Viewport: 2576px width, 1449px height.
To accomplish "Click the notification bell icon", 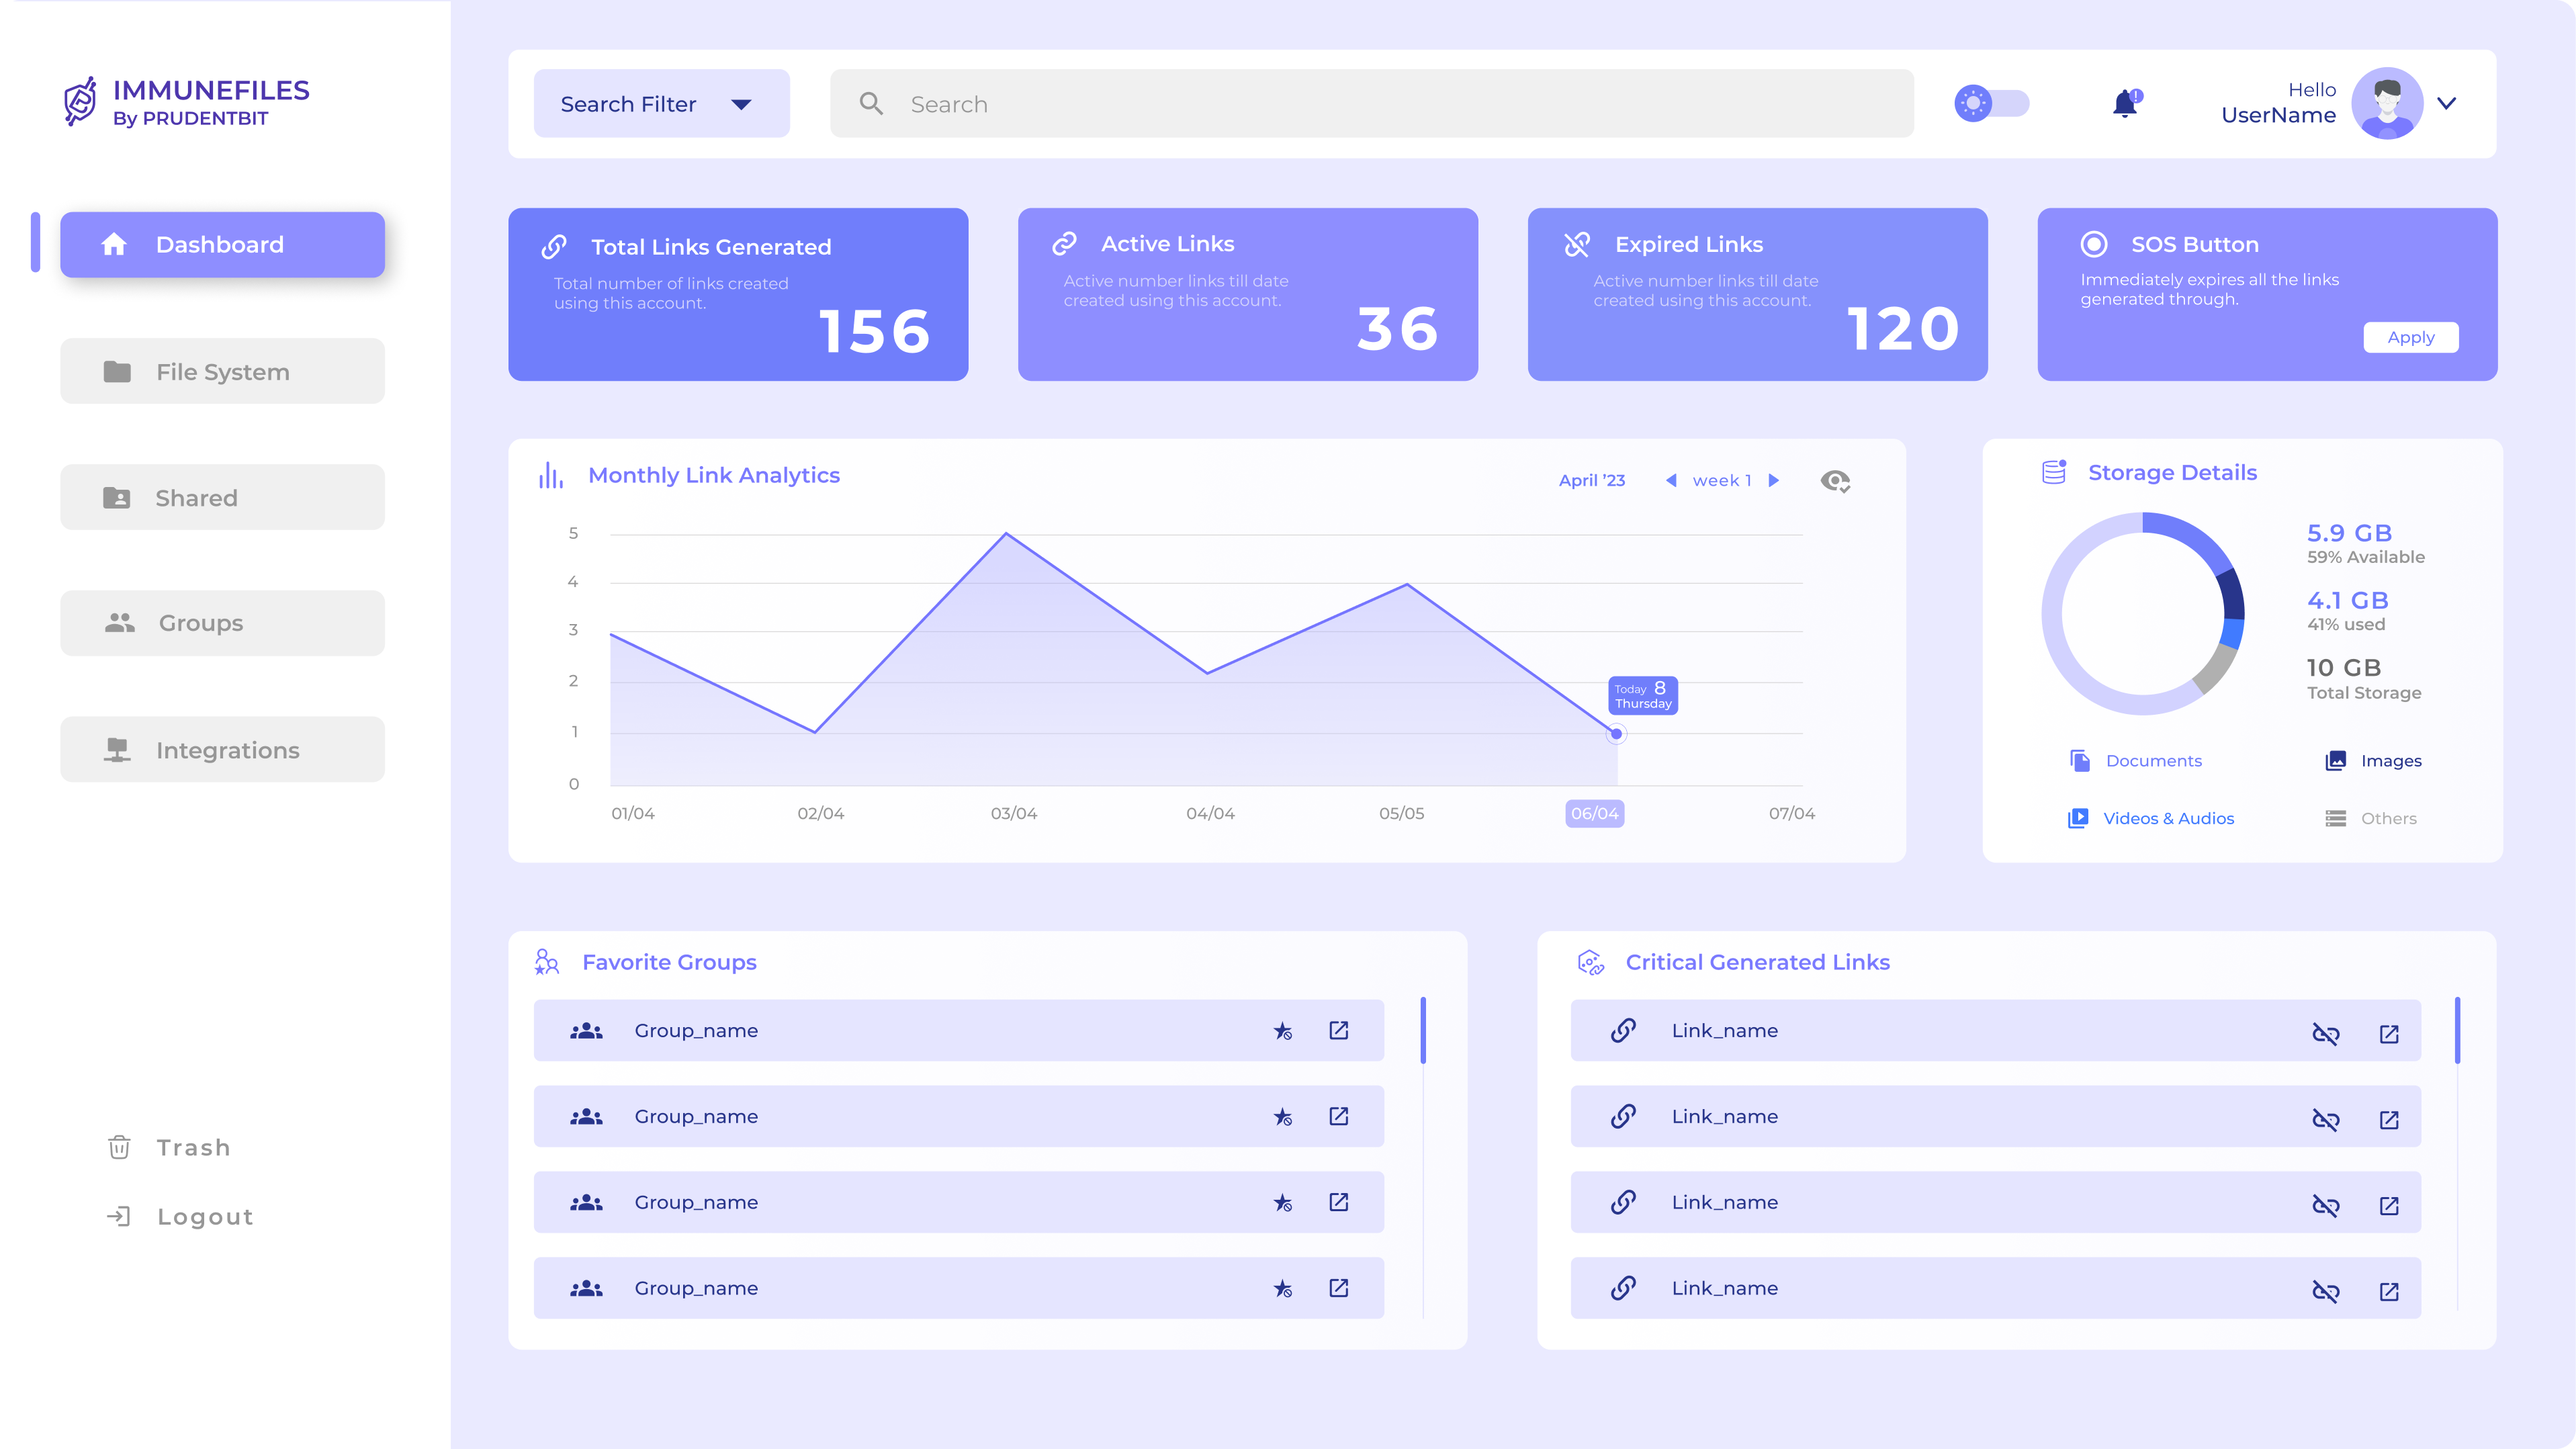I will tap(2124, 104).
